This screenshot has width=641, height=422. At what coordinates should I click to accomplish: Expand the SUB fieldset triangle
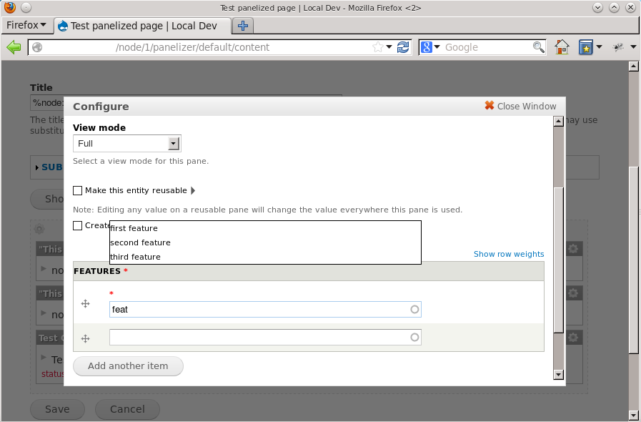[37, 167]
